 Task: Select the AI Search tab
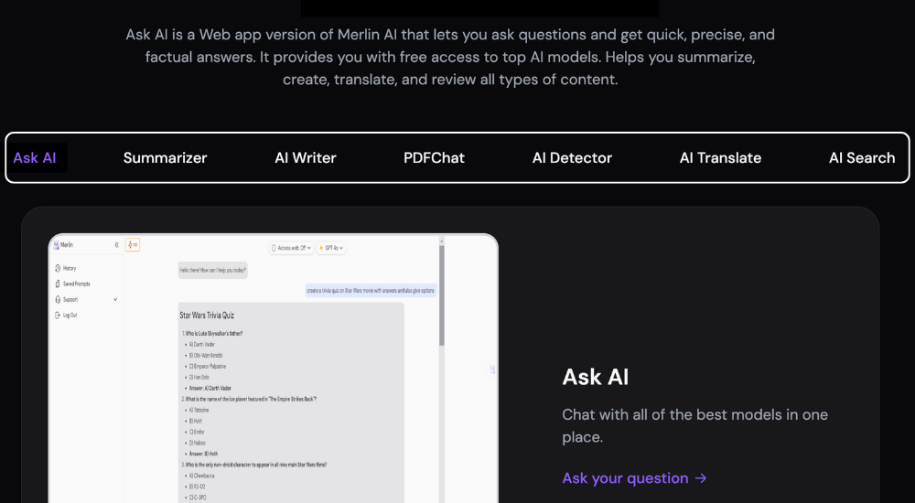click(862, 158)
